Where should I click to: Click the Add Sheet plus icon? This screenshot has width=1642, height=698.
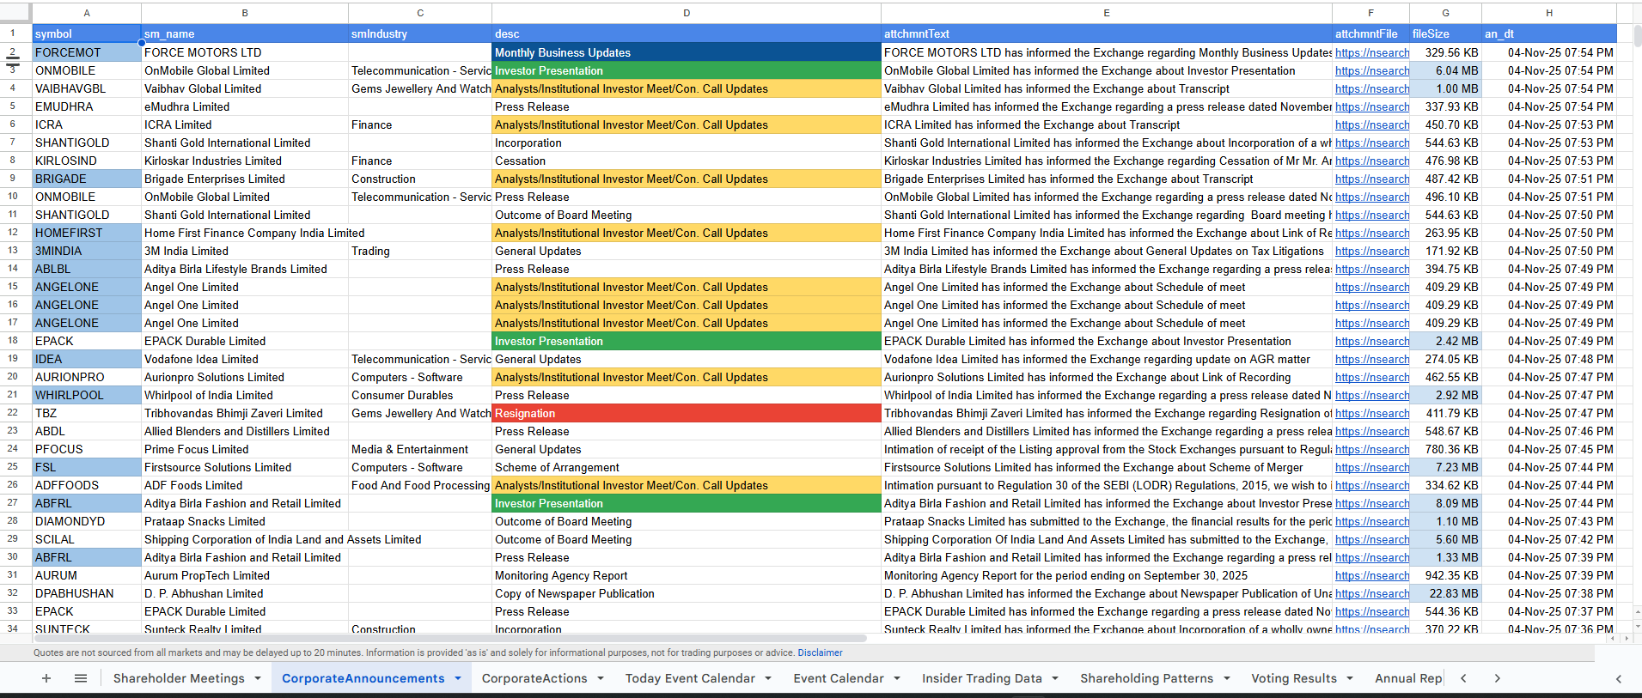pos(46,678)
